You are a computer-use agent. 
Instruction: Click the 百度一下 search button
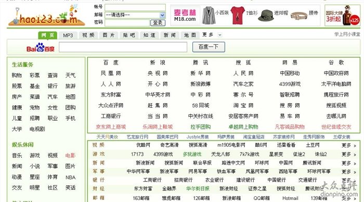[209, 47]
